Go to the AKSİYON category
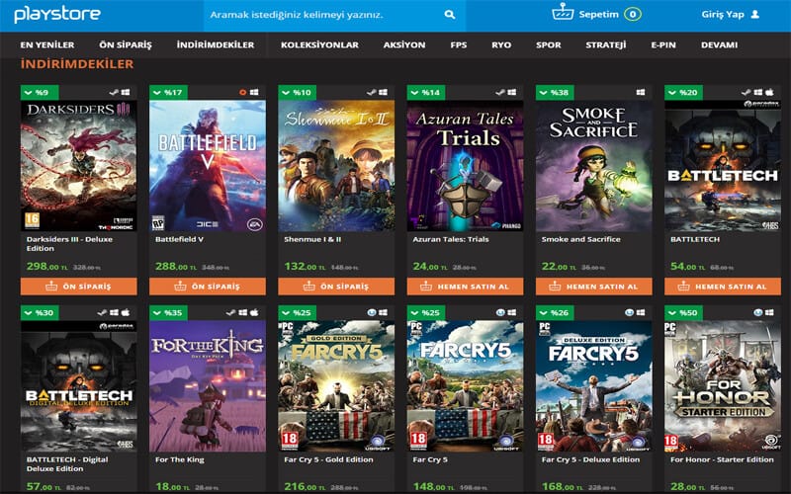 pyautogui.click(x=404, y=44)
